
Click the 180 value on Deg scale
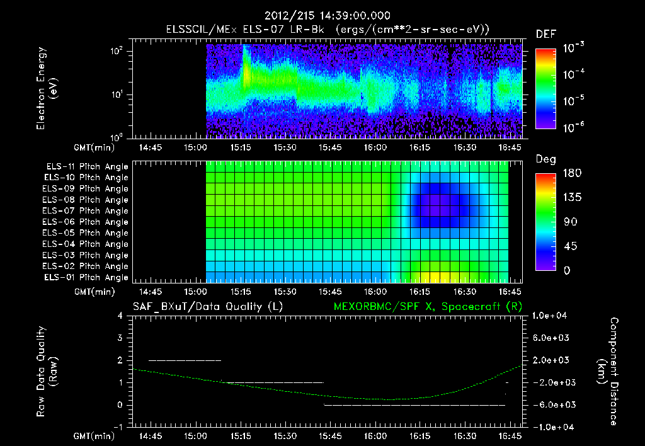tap(572, 173)
